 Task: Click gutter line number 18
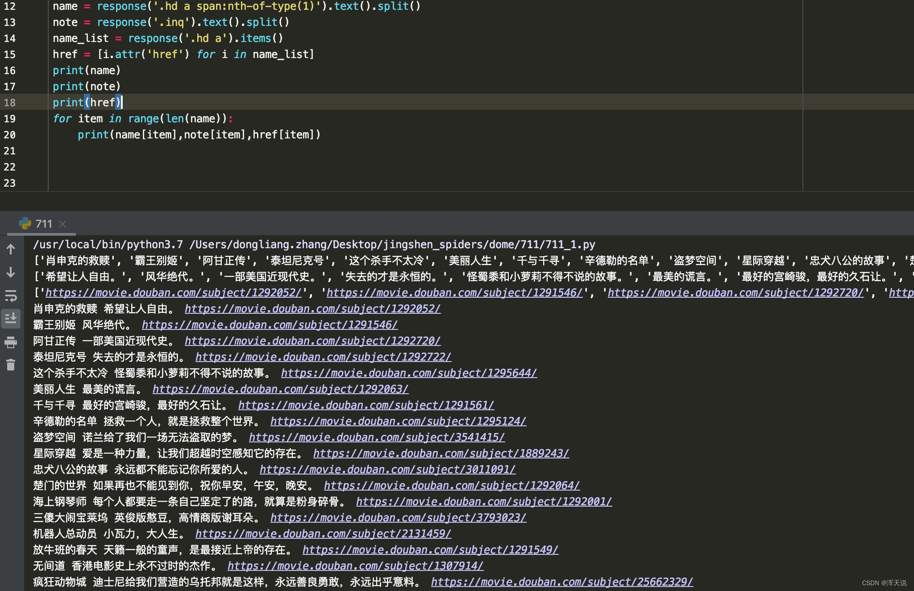[x=10, y=103]
